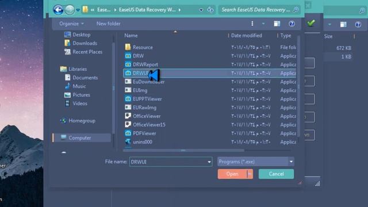Click the green checkmark in background window
This screenshot has height=207, width=368.
(311, 23)
